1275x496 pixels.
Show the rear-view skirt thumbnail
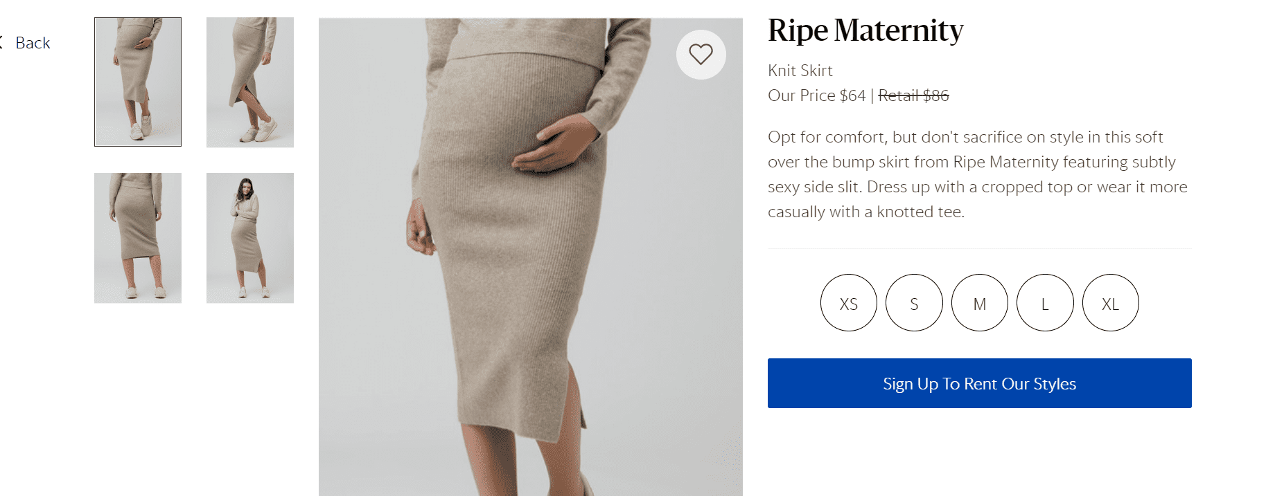point(138,238)
